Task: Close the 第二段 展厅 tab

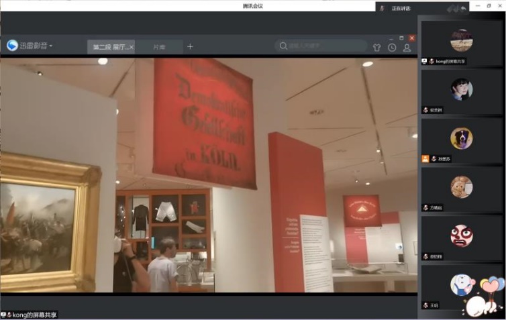Action: pos(132,48)
